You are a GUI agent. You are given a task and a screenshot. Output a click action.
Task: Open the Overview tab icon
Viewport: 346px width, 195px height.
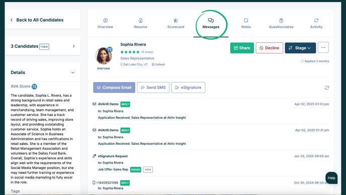point(105,21)
